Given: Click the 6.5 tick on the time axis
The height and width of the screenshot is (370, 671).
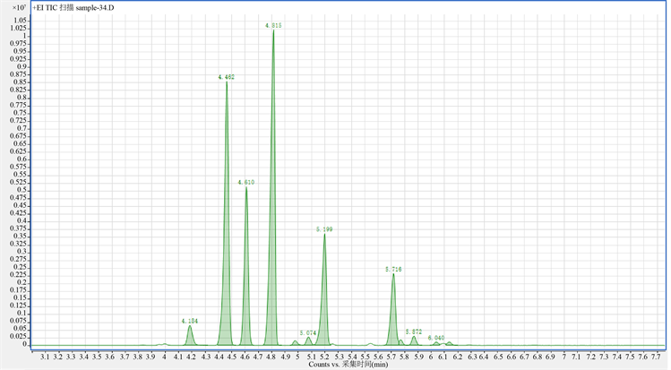Looking at the screenshot, I should pos(498,356).
